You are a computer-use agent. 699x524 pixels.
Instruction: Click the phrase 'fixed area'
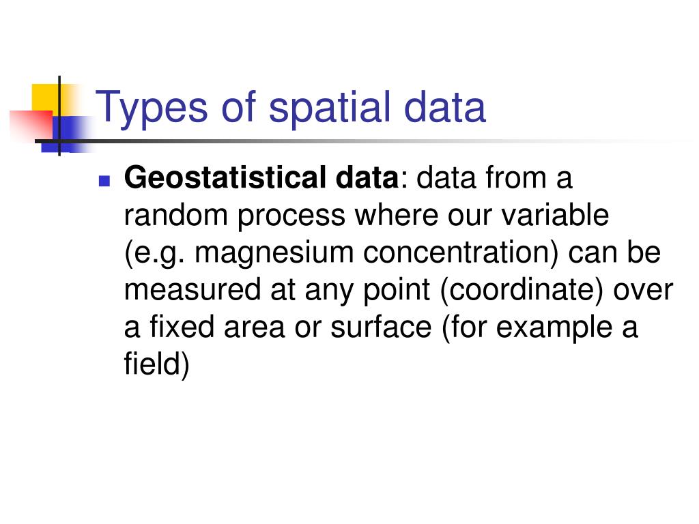pyautogui.click(x=217, y=327)
